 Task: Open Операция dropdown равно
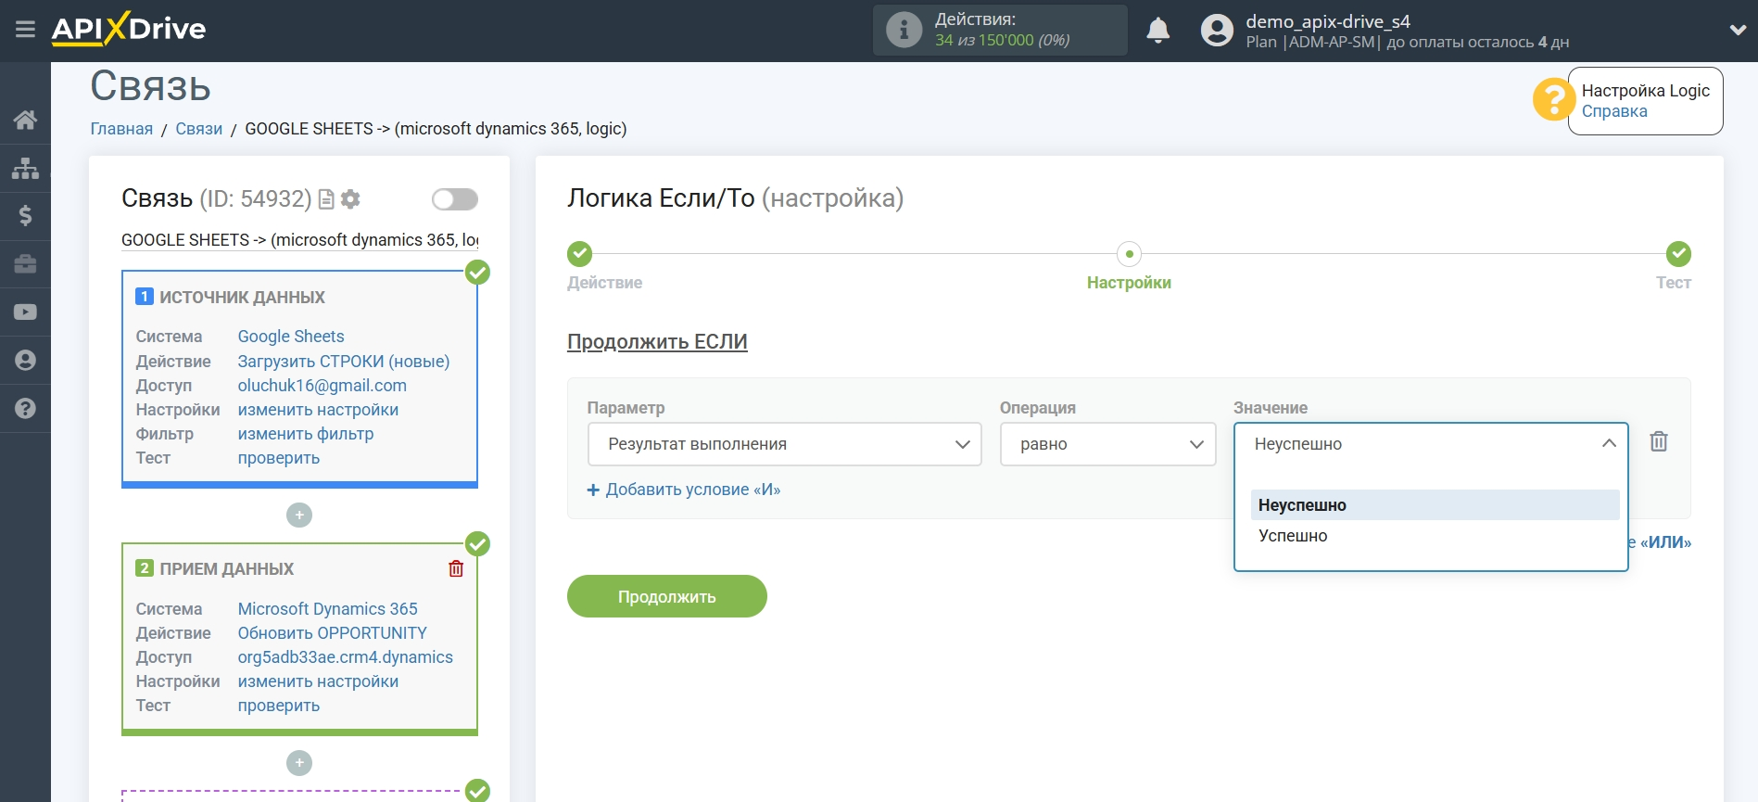pyautogui.click(x=1107, y=444)
